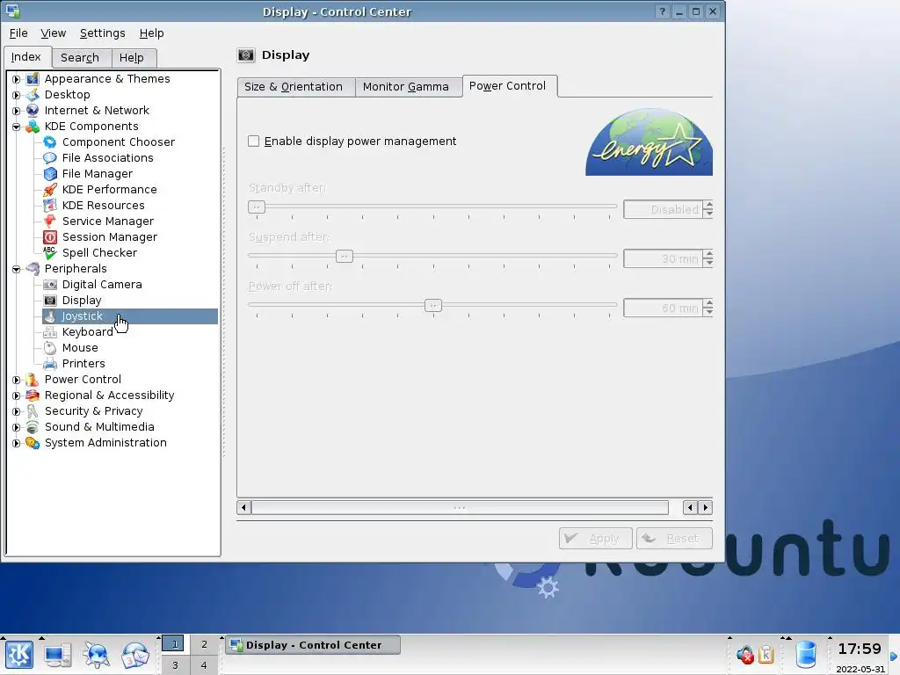Open Component Chooser via its icon
This screenshot has height=675, width=900.
tap(50, 142)
